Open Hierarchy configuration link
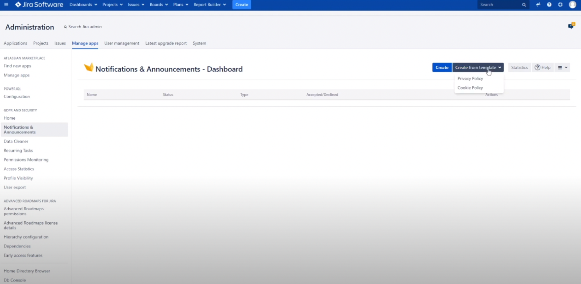This screenshot has height=284, width=581. (x=26, y=237)
